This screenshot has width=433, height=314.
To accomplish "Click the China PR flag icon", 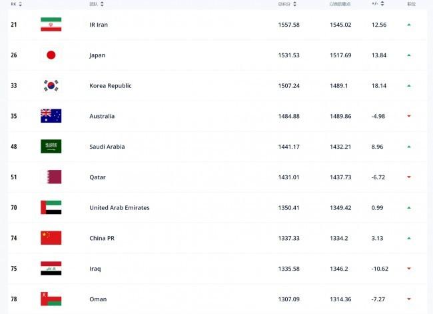I will [51, 238].
